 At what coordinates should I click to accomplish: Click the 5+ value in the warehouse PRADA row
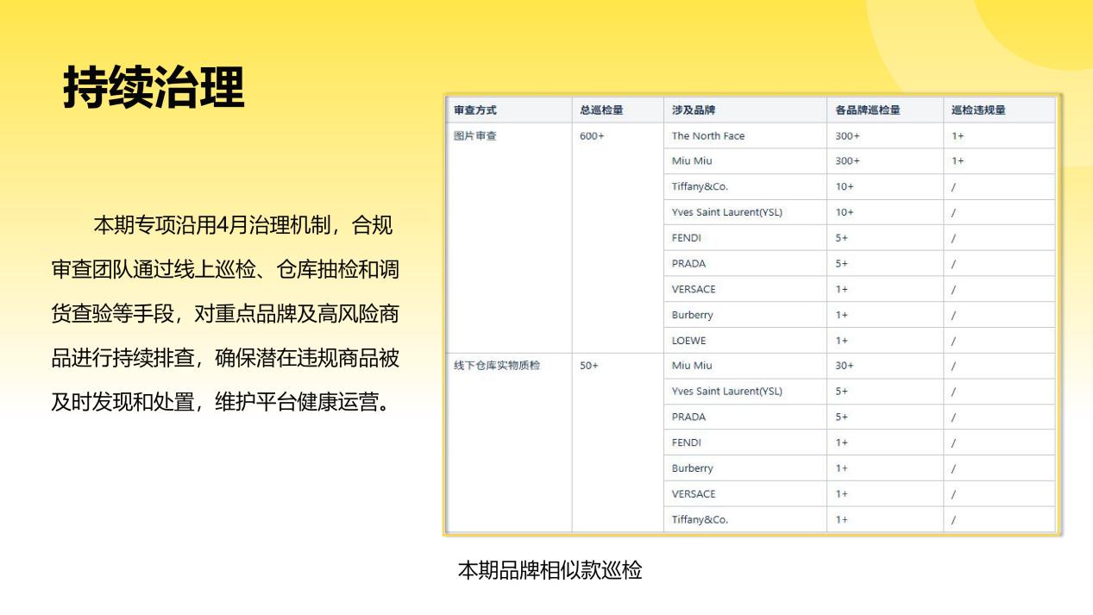(841, 417)
